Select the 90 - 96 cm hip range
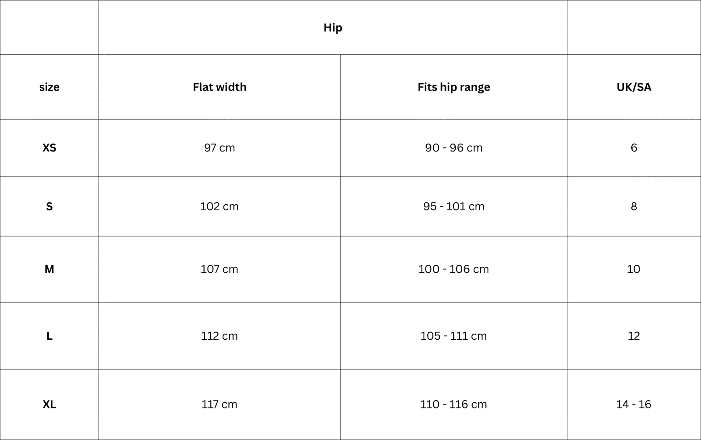Image resolution: width=701 pixels, height=440 pixels. [453, 148]
